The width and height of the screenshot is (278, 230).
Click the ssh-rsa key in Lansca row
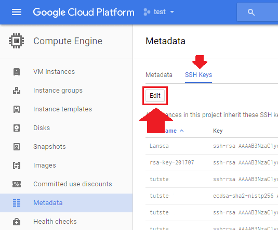(x=245, y=146)
